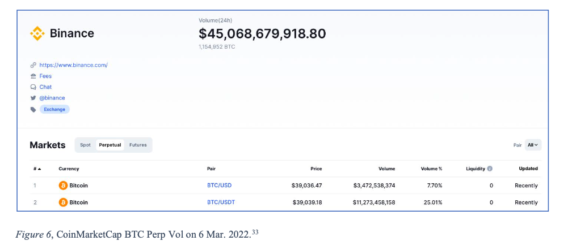The width and height of the screenshot is (568, 245).
Task: Click the Bitcoin icon in row 2
Action: pyautogui.click(x=63, y=203)
